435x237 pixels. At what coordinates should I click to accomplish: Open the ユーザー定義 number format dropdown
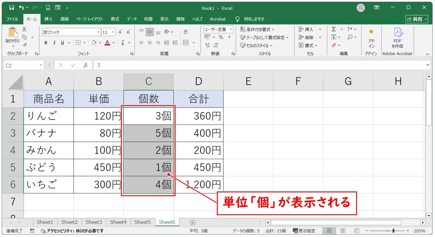click(x=218, y=29)
